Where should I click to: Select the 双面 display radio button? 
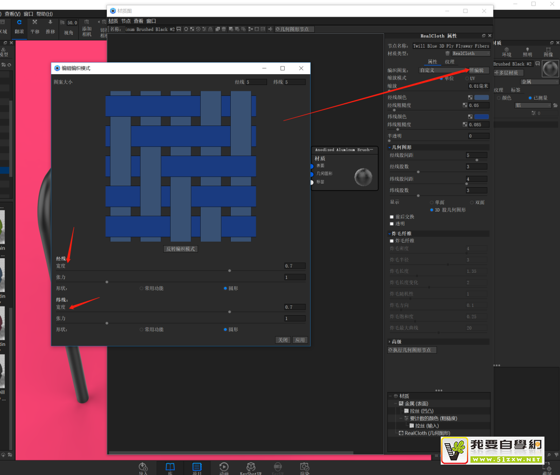[x=471, y=202]
